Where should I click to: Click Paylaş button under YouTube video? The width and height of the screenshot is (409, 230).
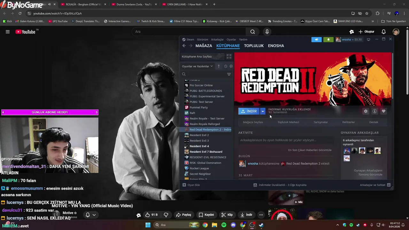[184, 215]
